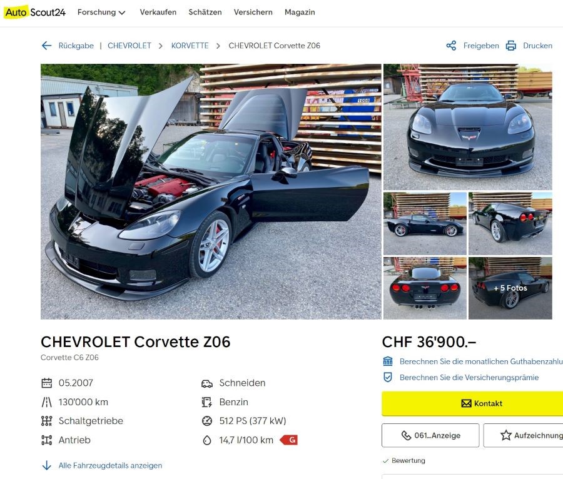
Task: Open the main Corvette photo with open hood
Action: (211, 191)
